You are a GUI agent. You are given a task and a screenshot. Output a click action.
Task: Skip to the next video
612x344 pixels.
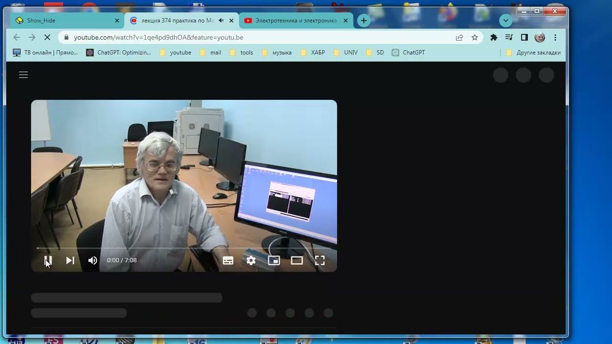[x=70, y=260]
